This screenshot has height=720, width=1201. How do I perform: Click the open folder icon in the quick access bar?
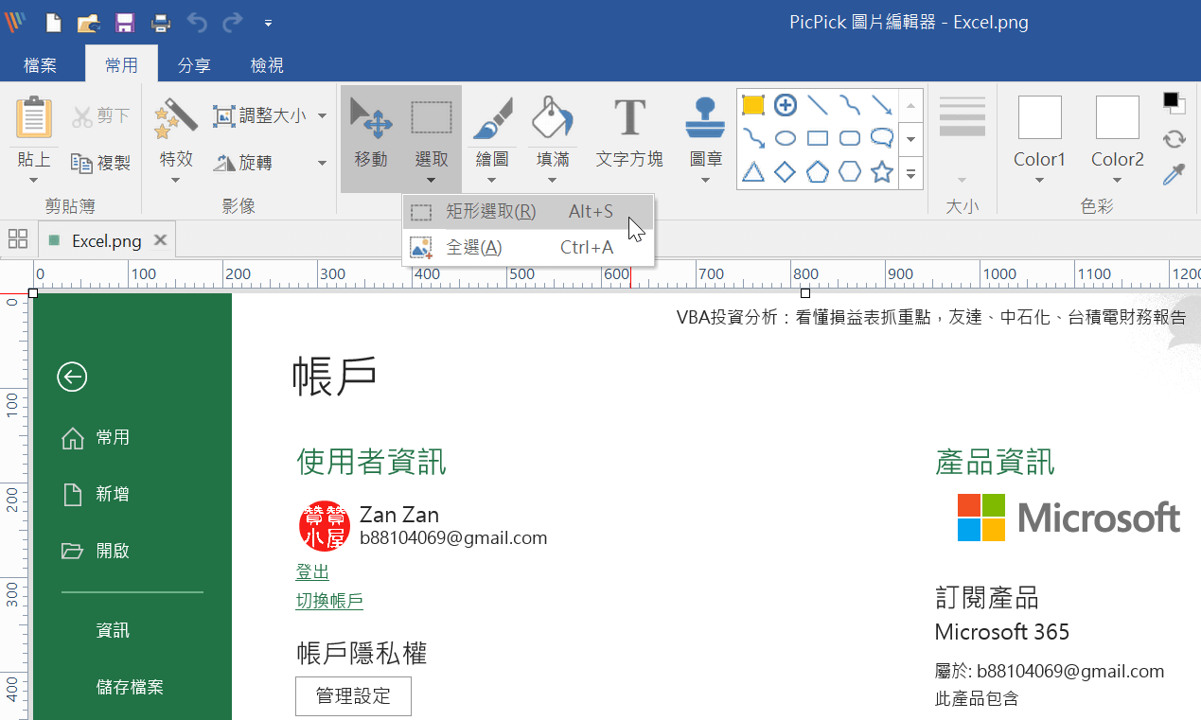89,23
